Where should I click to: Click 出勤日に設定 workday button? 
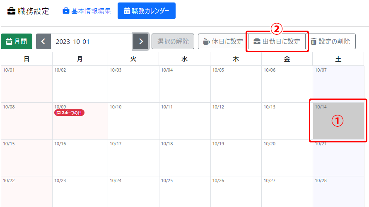(x=277, y=41)
